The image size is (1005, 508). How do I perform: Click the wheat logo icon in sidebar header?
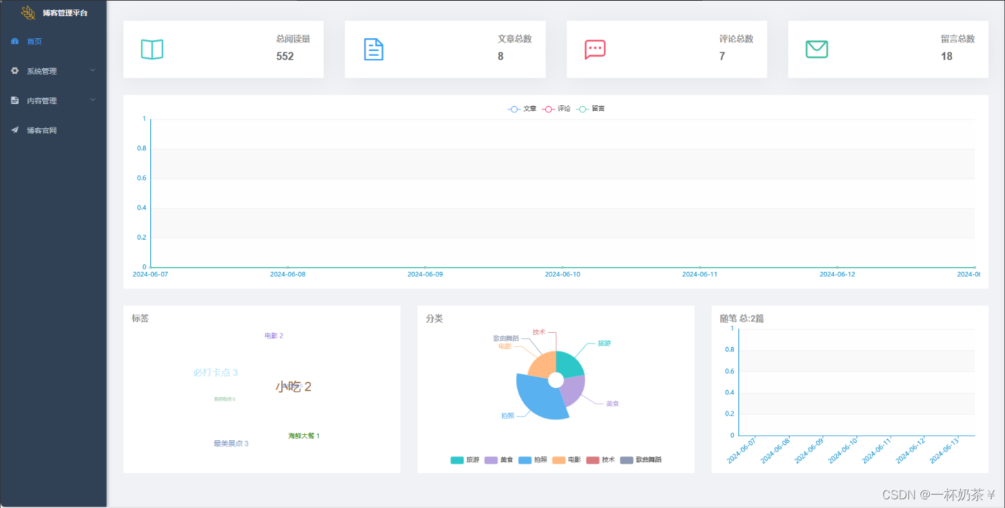tap(28, 12)
